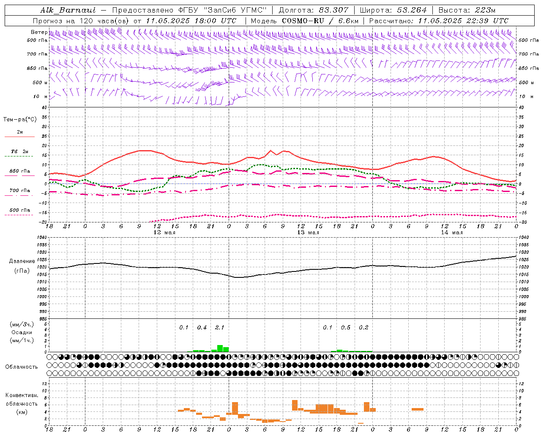The width and height of the screenshot is (541, 433).
Task: Click the '12 мая' date label
Action: coord(164,233)
